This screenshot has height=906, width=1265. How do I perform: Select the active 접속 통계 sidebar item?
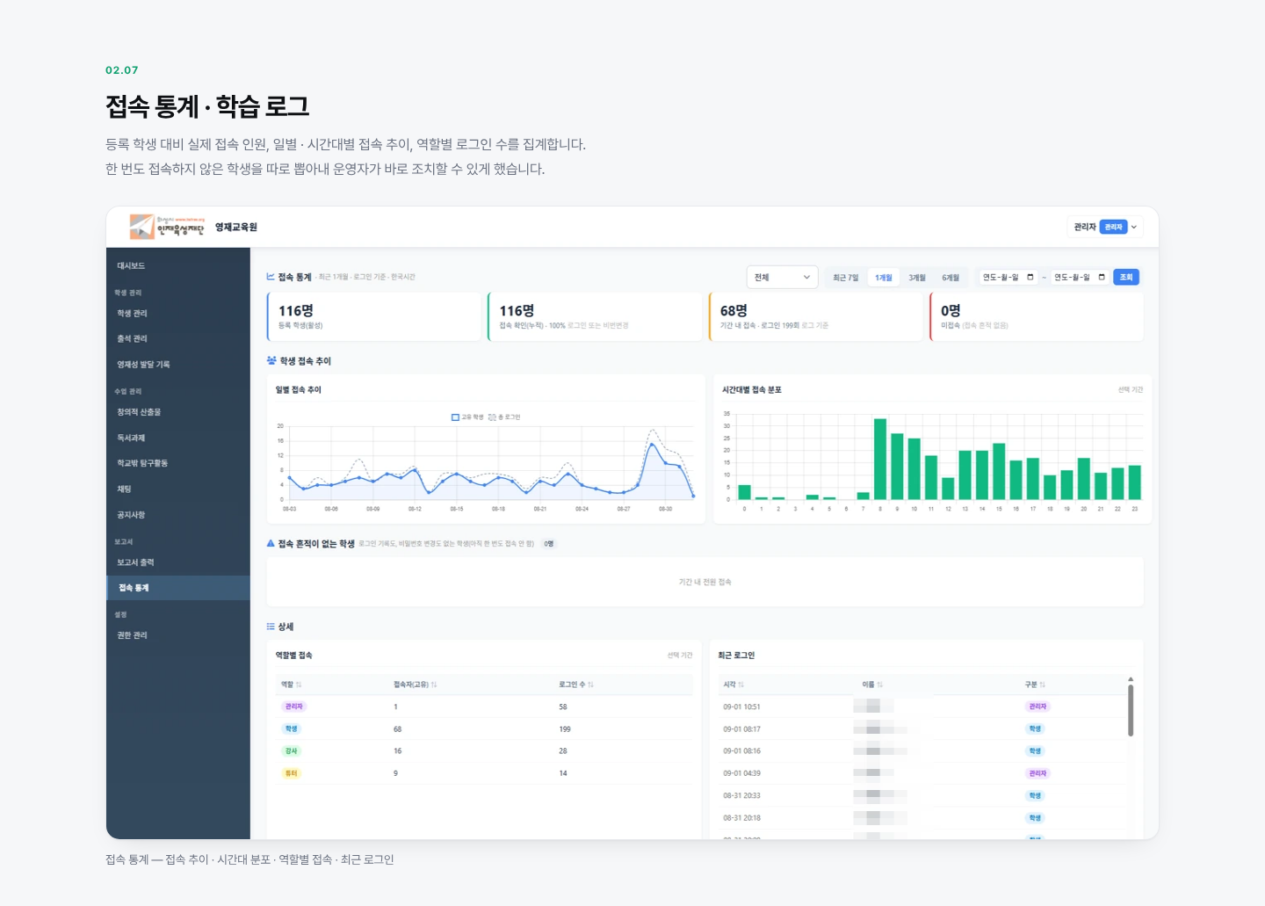point(178,588)
